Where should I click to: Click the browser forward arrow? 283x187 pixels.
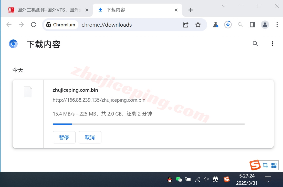(21, 25)
